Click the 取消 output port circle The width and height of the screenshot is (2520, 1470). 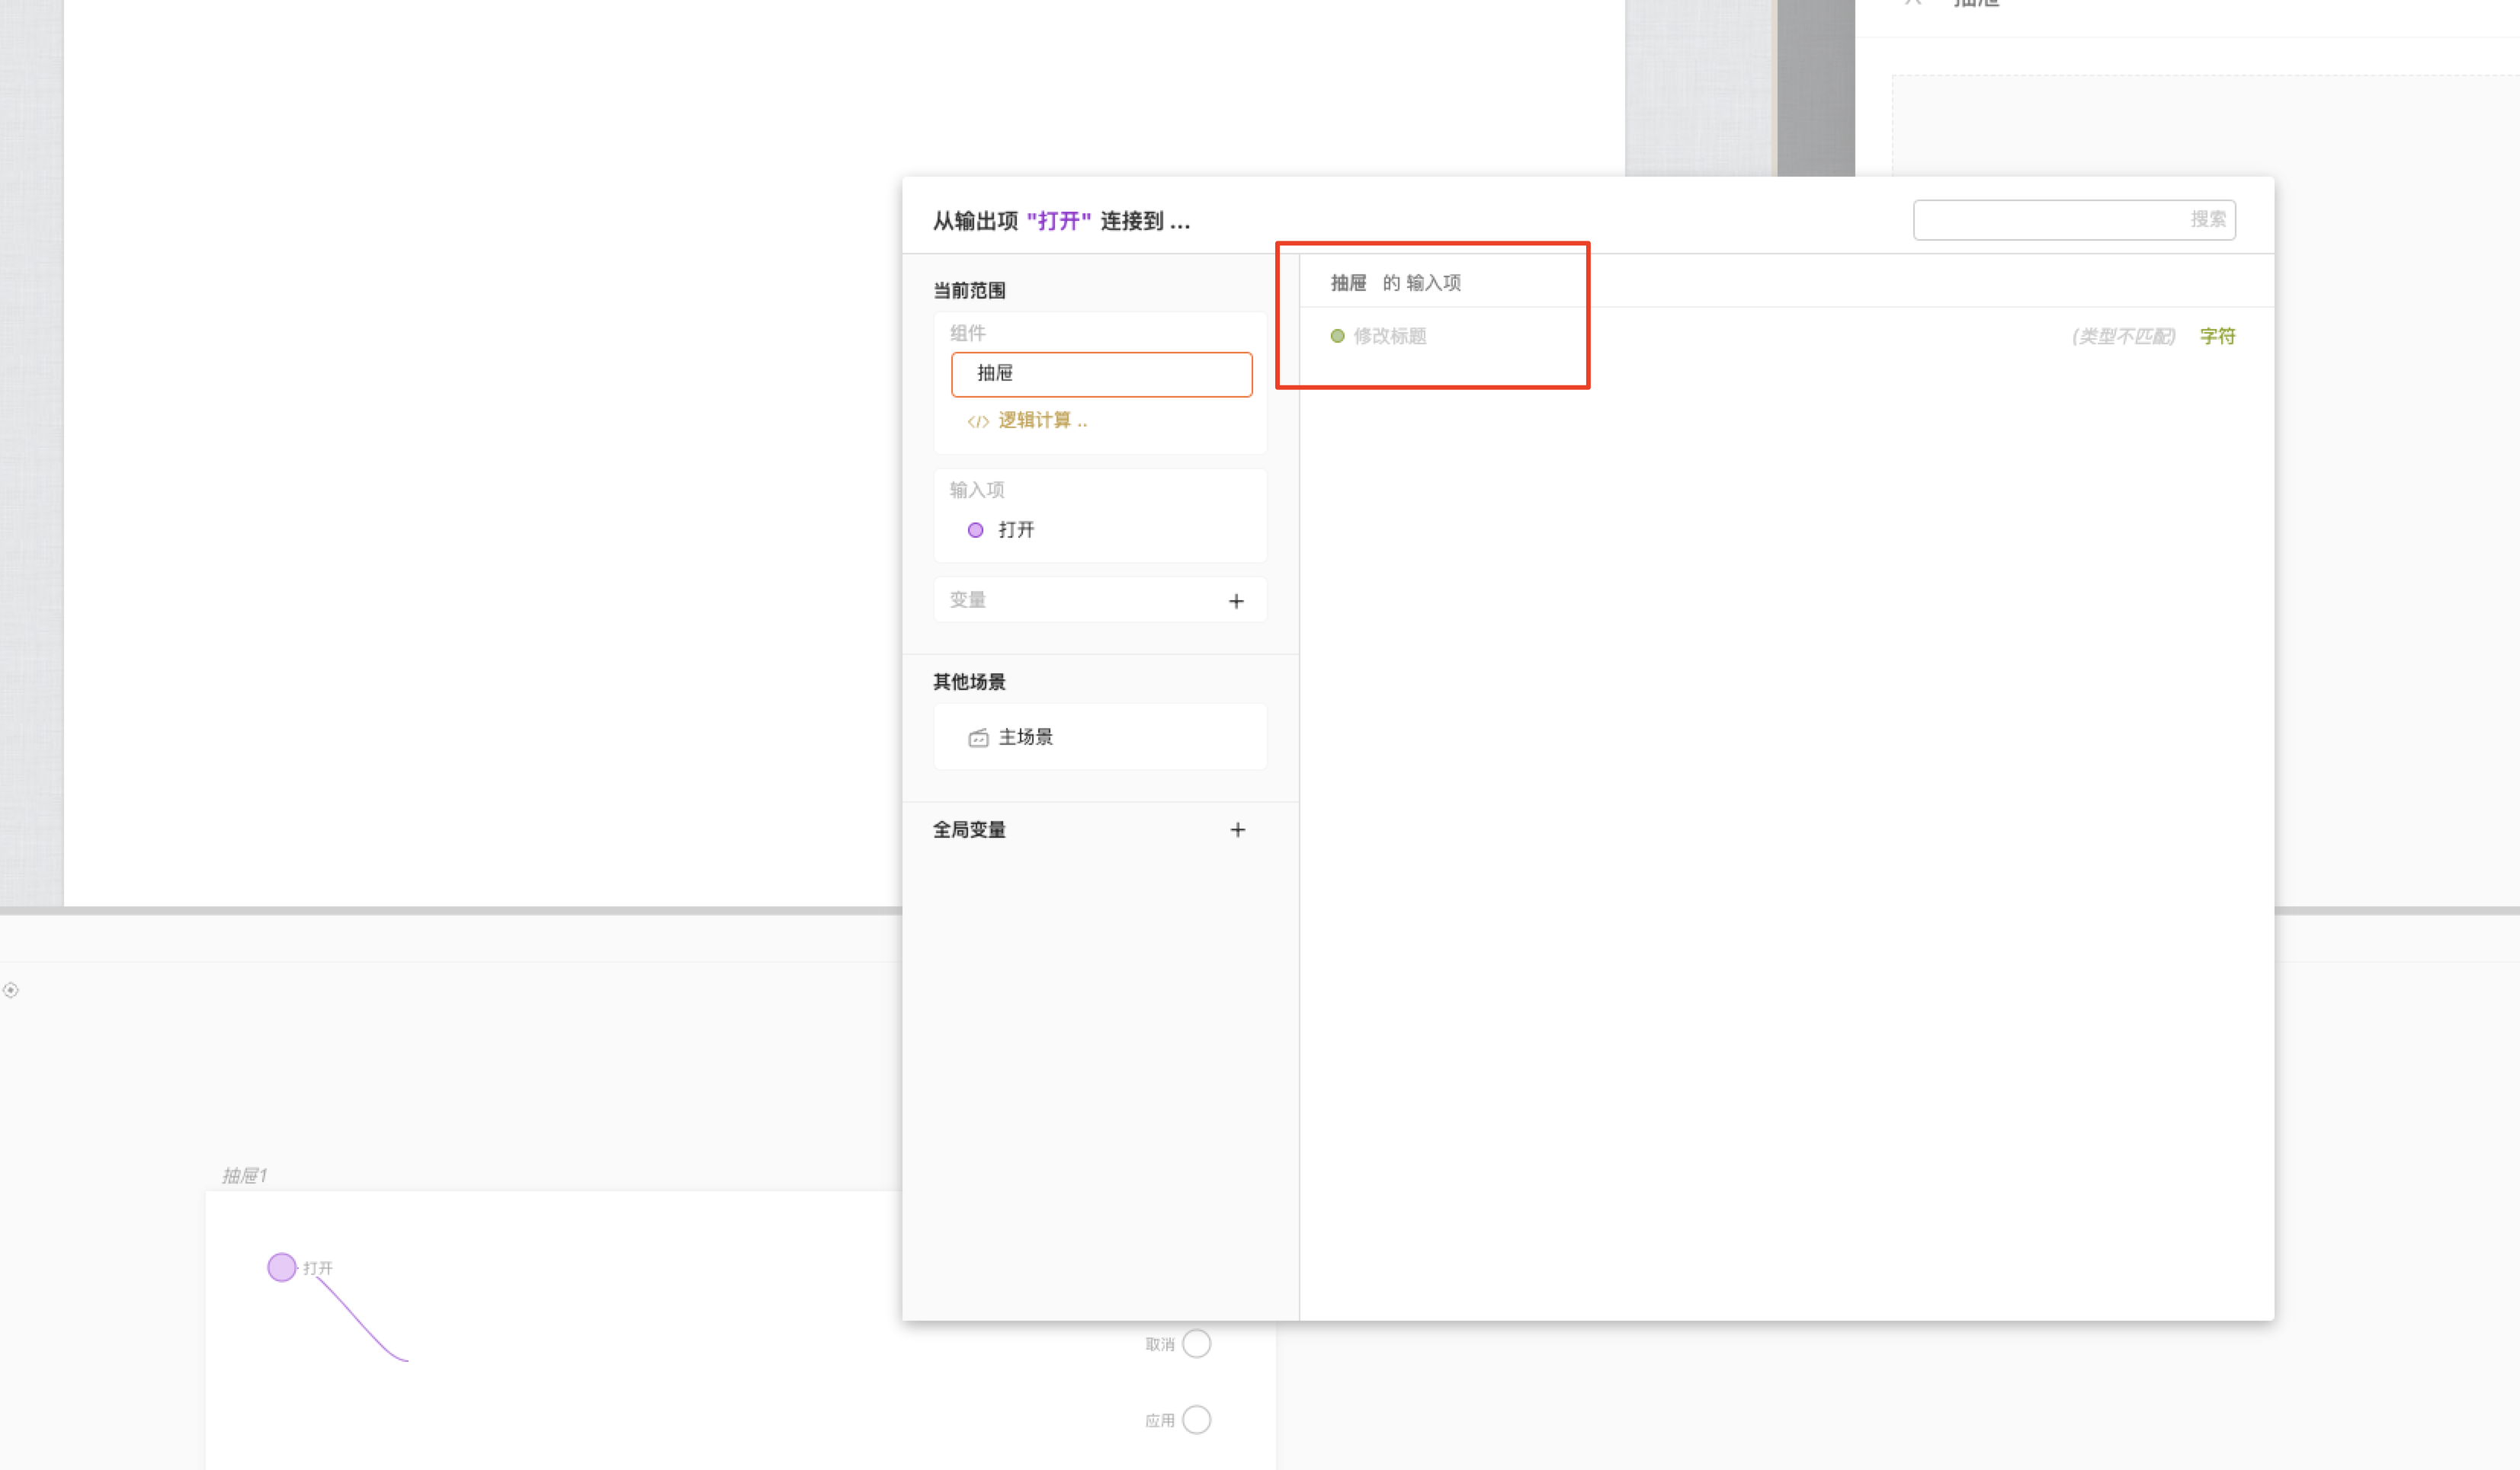pyautogui.click(x=1196, y=1344)
